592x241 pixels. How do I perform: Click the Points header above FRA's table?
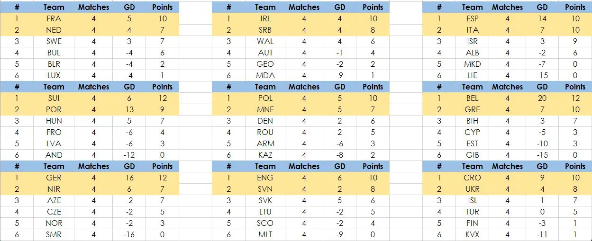162,7
